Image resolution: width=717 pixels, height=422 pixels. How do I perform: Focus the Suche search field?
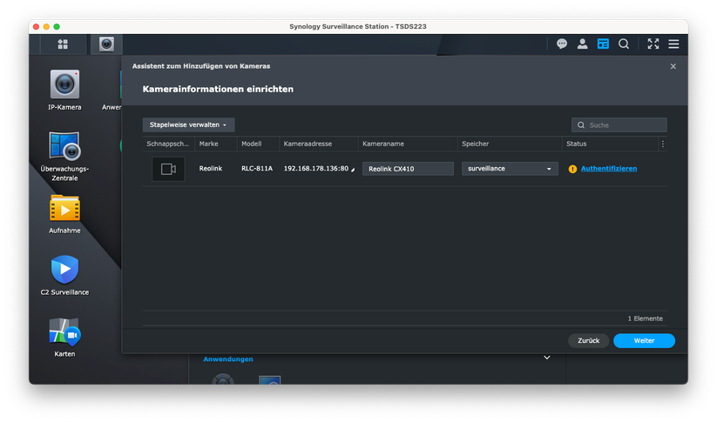pyautogui.click(x=619, y=124)
